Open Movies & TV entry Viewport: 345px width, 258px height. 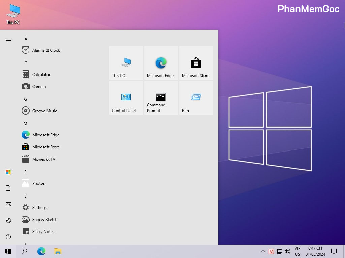point(43,159)
